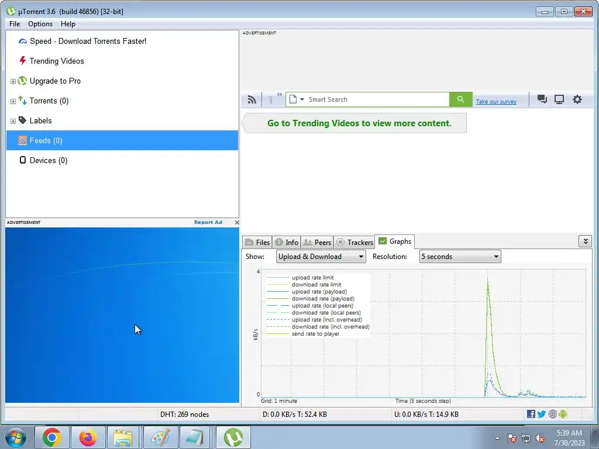The width and height of the screenshot is (599, 449).
Task: Click DHT: 269 nodes status entry
Action: tap(184, 415)
